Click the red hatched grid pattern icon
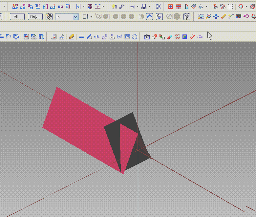 tap(177, 37)
